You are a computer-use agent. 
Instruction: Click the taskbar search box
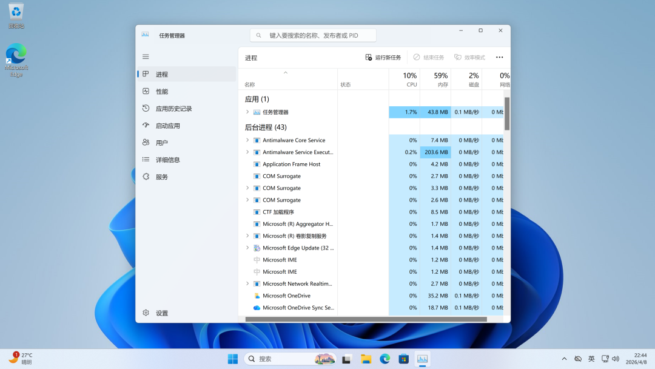coord(290,359)
